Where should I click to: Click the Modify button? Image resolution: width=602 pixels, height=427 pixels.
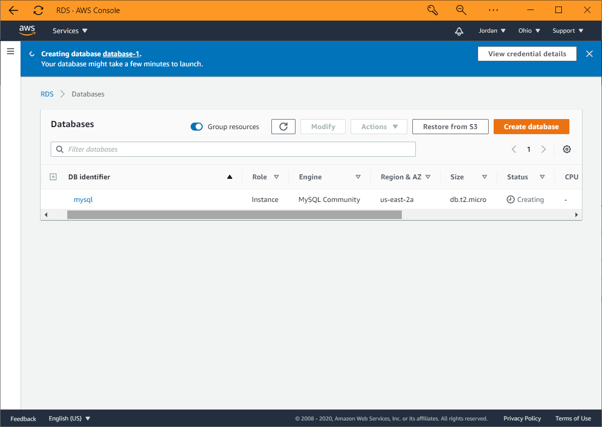323,127
